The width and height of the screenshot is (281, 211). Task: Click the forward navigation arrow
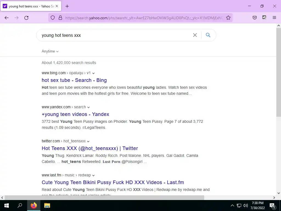(x=16, y=18)
